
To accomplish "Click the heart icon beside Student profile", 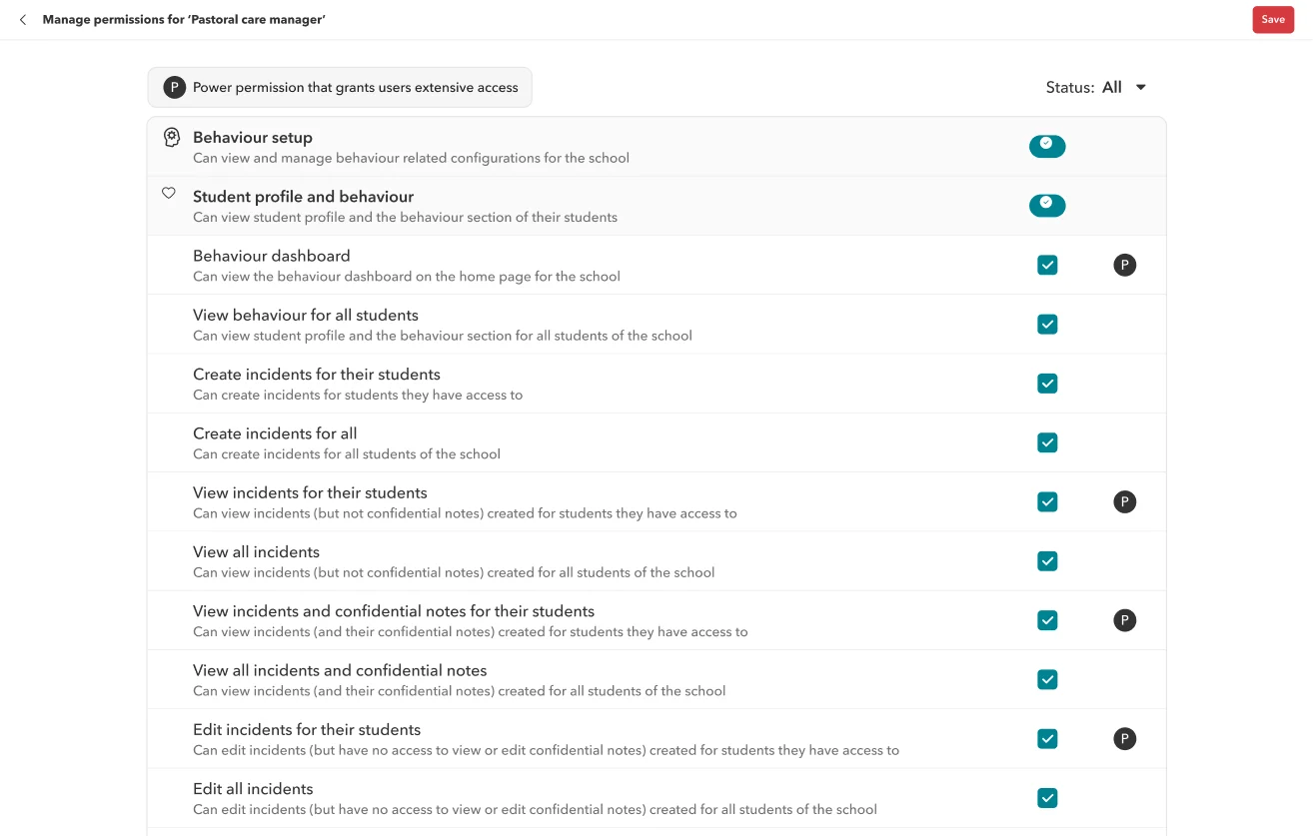I will [169, 194].
